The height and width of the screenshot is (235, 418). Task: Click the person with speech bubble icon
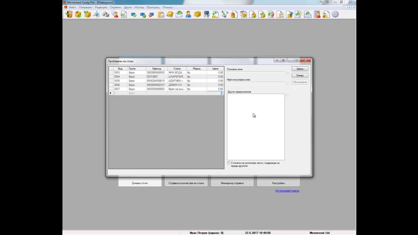click(x=115, y=14)
